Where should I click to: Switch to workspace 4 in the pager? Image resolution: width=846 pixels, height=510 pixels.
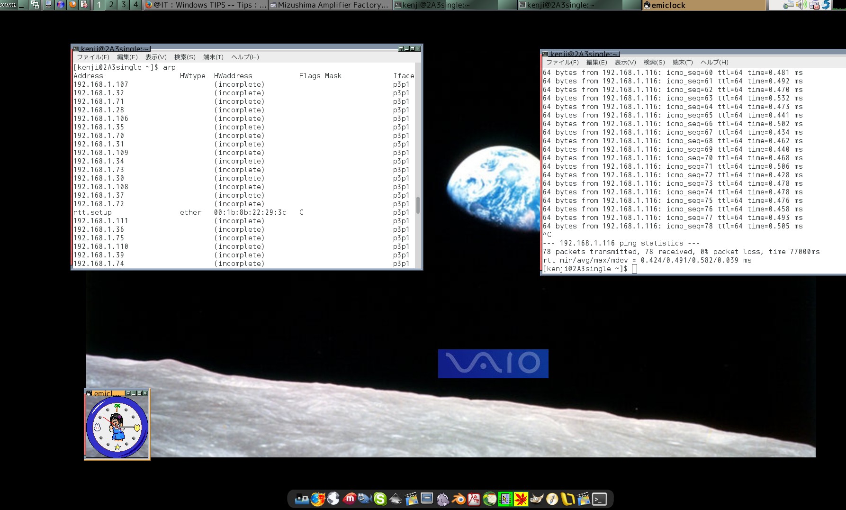pyautogui.click(x=136, y=5)
